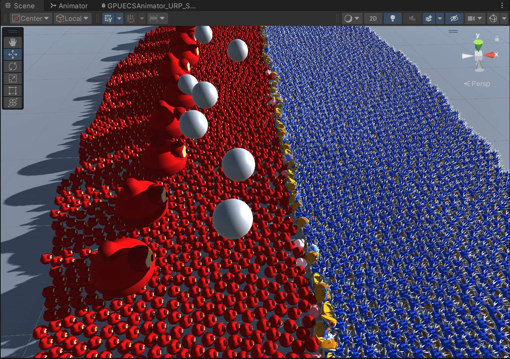Viewport: 510px width, 359px height.
Task: Click the orientation overlay drag handle
Action: tap(453, 31)
